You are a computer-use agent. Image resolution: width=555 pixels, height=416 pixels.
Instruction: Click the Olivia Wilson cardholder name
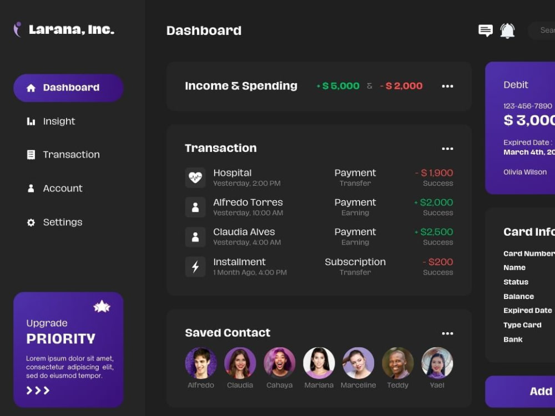(525, 172)
